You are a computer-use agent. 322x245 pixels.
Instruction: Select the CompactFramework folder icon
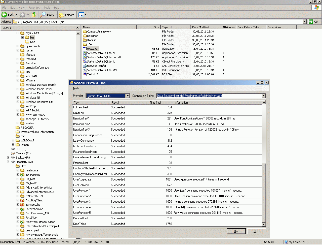click(x=85, y=32)
